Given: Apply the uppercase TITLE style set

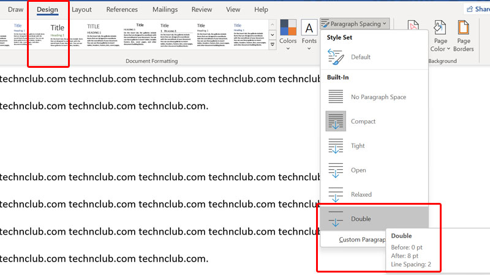Looking at the screenshot, I should click(103, 35).
